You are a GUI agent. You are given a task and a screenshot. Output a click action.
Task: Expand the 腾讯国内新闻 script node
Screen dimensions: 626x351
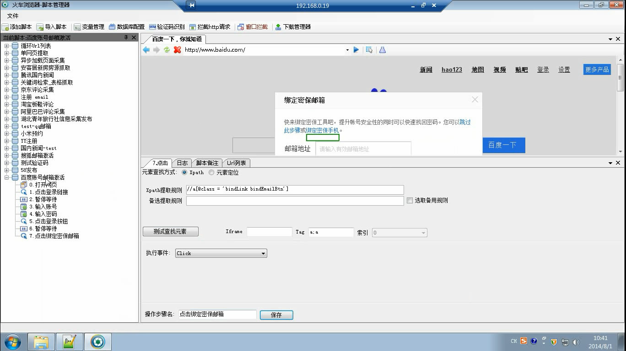[7, 75]
